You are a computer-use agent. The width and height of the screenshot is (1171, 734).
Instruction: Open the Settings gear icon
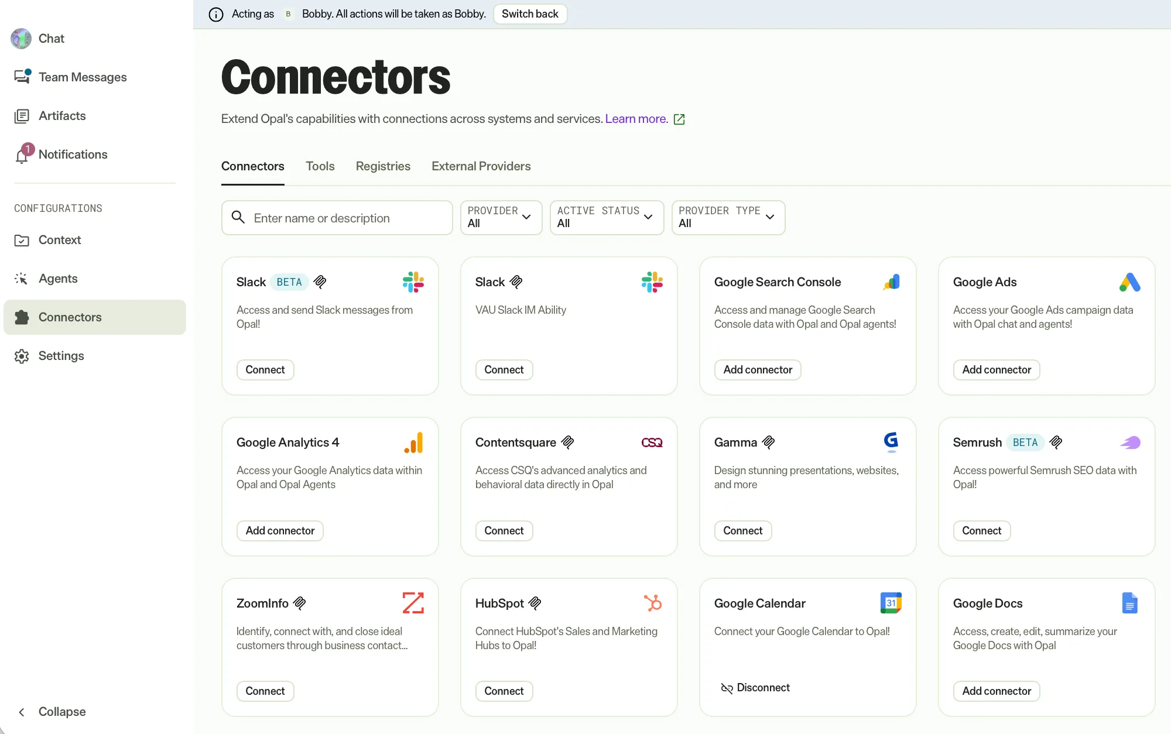coord(22,356)
